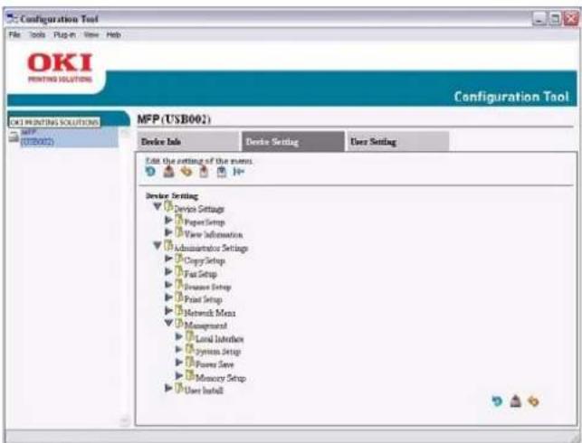Switch to the Device Info tab

click(188, 142)
